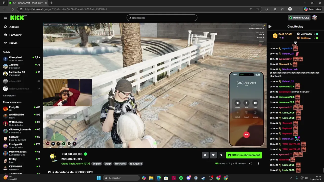This screenshot has width=324, height=182.
Task: Open the ZGOUGOU13 channel name link
Action: click(x=72, y=154)
